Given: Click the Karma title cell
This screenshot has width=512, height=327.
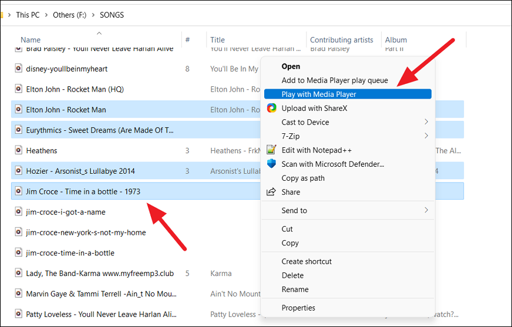Looking at the screenshot, I should (221, 273).
